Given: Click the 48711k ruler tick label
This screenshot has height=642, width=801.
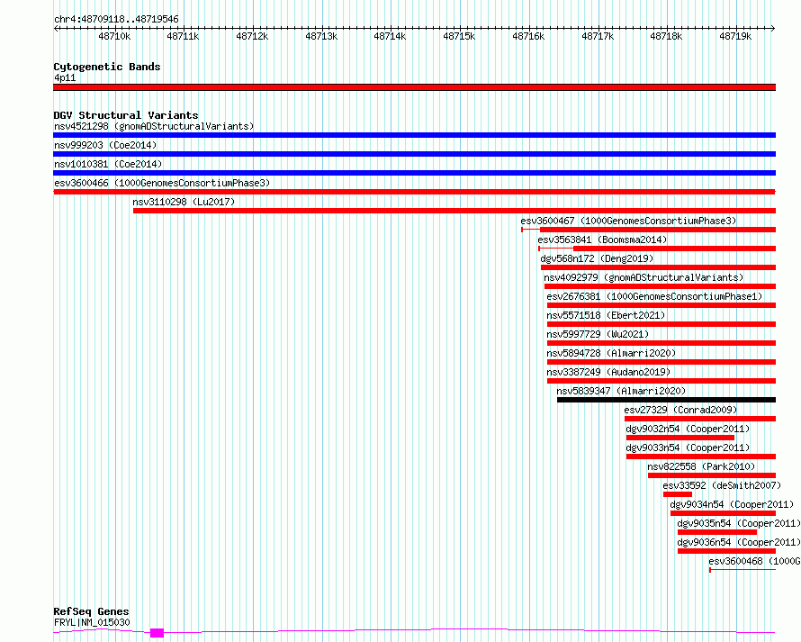Looking at the screenshot, I should coord(183,36).
